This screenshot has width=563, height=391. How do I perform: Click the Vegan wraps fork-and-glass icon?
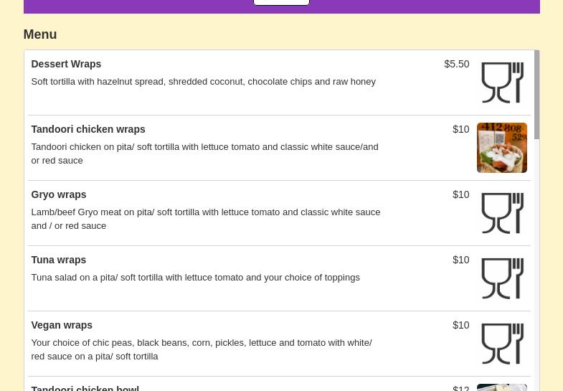pyautogui.click(x=501, y=344)
